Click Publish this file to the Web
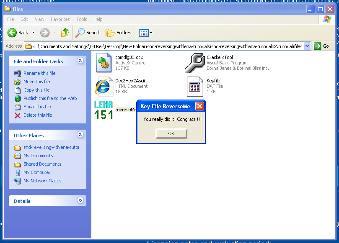This screenshot has height=243, width=339. tap(50, 98)
